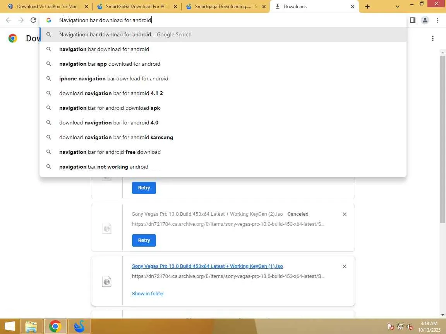Close the Download VirtualBox for Mac tab
This screenshot has width=446, height=334.
[86, 7]
